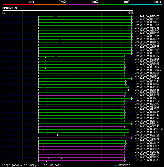This screenshot has width=164, height=167.
Task: Select hit label UniRef100_Q5D6D9
Action: tap(147, 65)
